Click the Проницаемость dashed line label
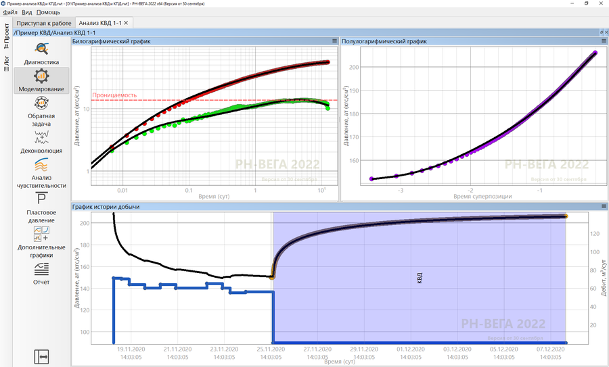Image resolution: width=609 pixels, height=367 pixels. point(114,95)
